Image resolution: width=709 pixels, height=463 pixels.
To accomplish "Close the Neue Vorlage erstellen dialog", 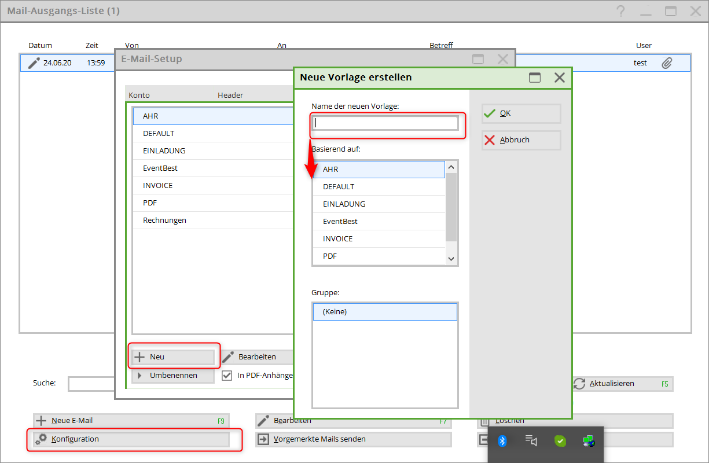I will point(559,78).
